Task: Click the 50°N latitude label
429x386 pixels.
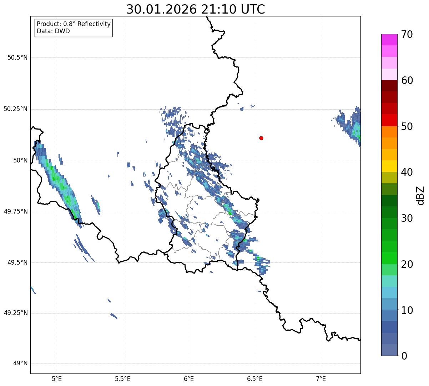Action: [20, 160]
